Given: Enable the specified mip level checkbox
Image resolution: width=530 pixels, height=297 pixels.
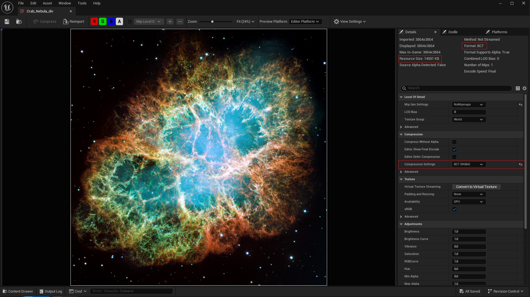Looking at the screenshot, I should (x=130, y=22).
